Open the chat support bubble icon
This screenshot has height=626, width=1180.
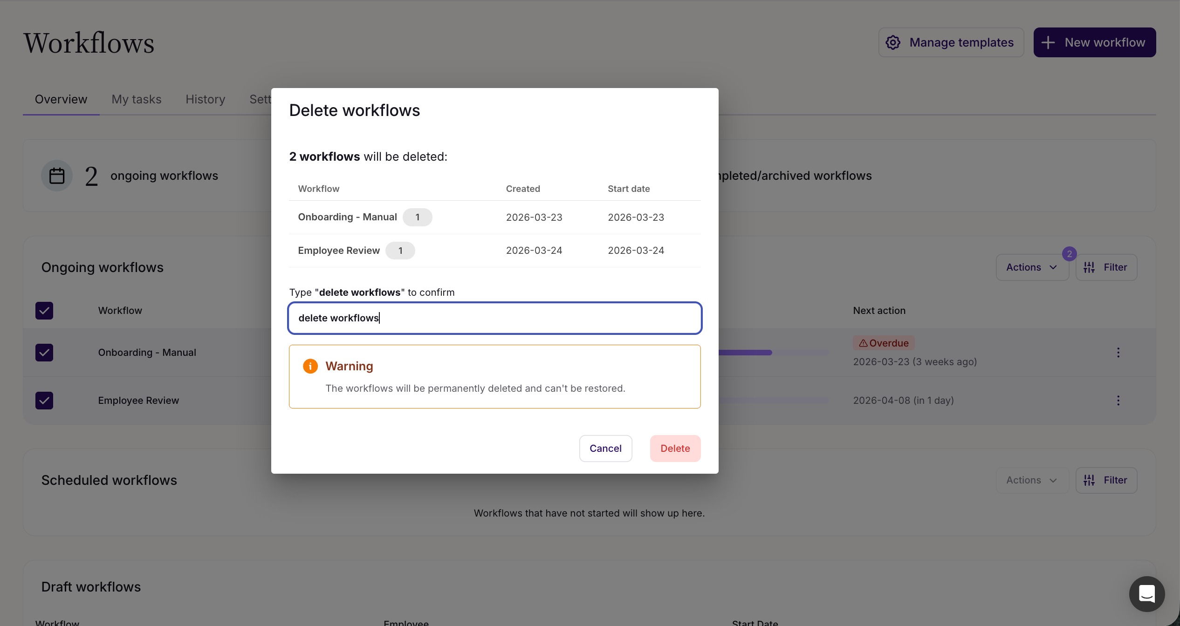1146,594
